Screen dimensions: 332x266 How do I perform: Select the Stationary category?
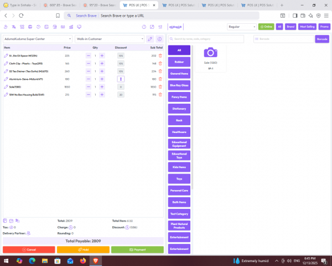(x=179, y=109)
